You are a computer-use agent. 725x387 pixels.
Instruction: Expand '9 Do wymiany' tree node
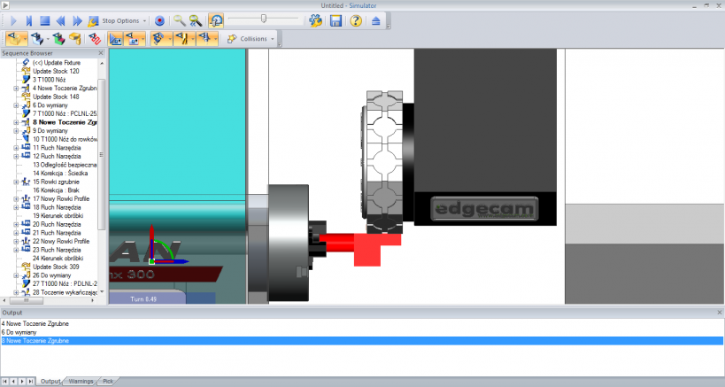(x=16, y=131)
